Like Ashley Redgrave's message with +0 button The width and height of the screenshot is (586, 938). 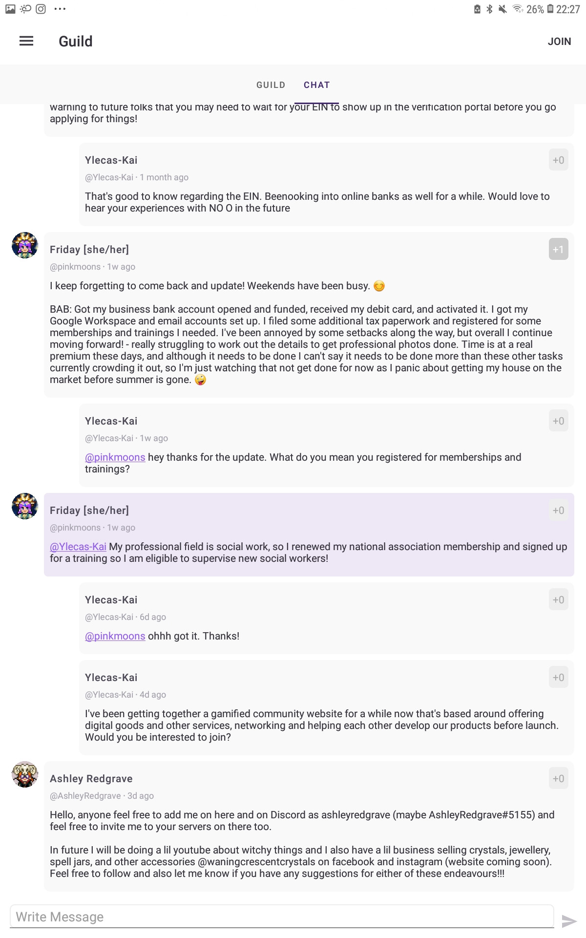click(x=558, y=778)
